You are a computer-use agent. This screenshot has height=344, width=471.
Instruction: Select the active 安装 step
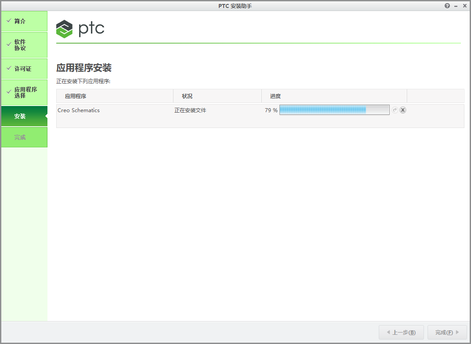point(24,116)
